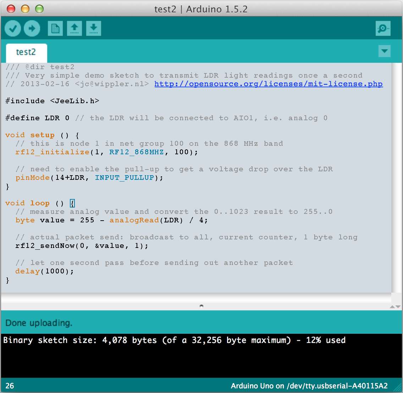Click the 'byte value' declaration
This screenshot has height=393, width=403.
click(40, 220)
